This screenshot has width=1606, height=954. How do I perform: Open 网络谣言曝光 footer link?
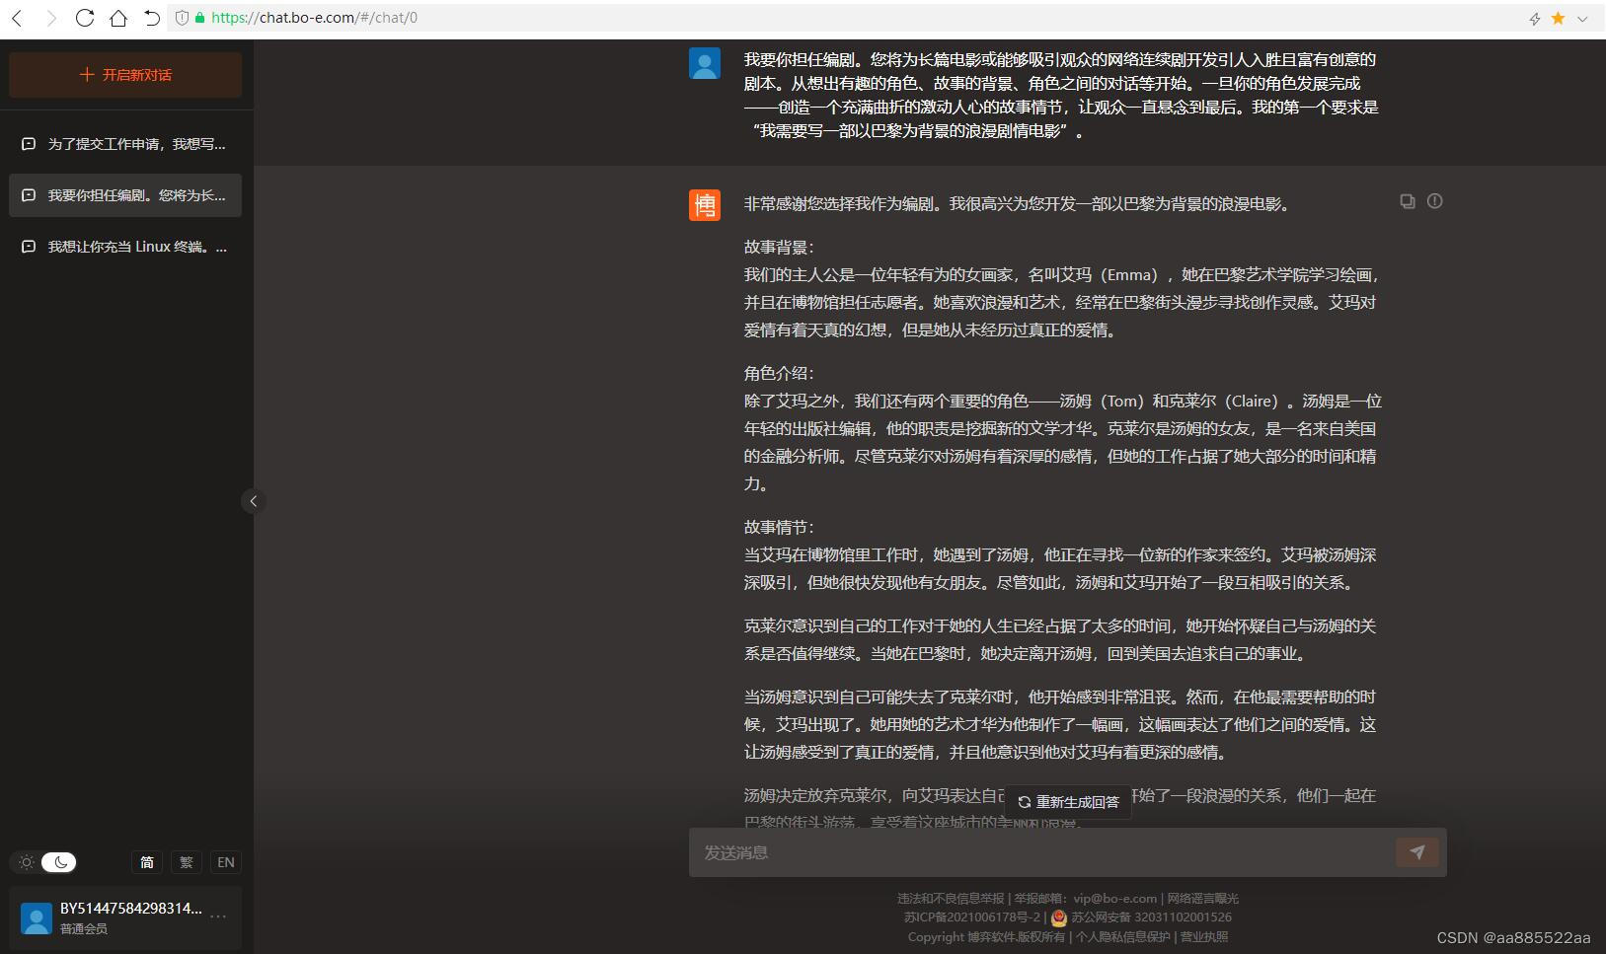coord(1202,899)
